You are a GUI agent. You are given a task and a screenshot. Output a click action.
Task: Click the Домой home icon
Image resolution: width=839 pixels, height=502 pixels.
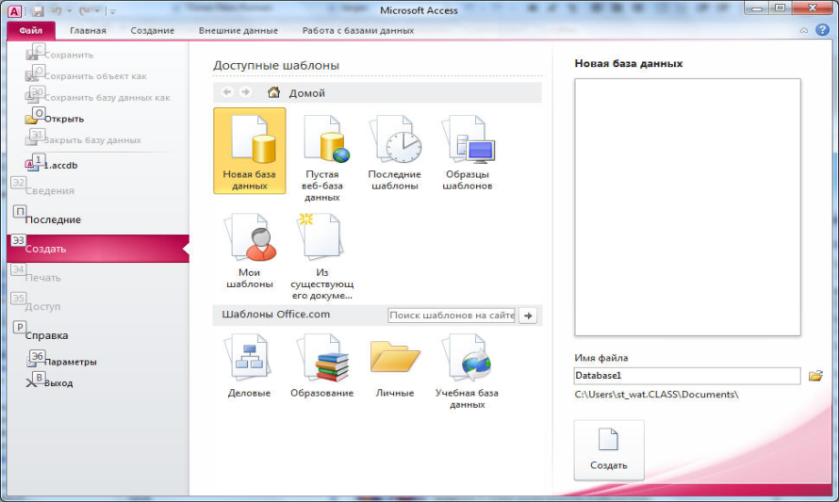(x=273, y=92)
